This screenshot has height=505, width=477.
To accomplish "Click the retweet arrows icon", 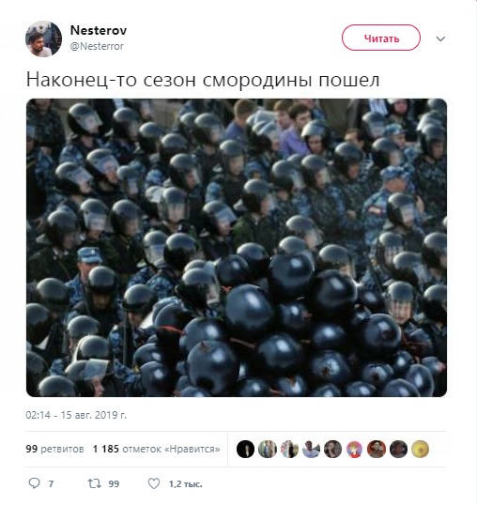I will click(x=95, y=483).
